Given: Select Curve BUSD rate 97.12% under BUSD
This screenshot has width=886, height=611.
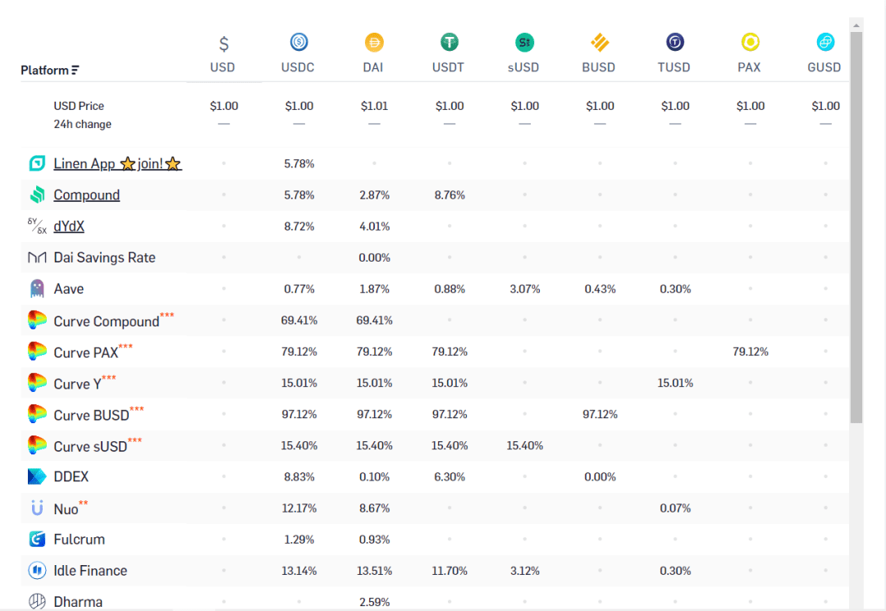Looking at the screenshot, I should (600, 414).
